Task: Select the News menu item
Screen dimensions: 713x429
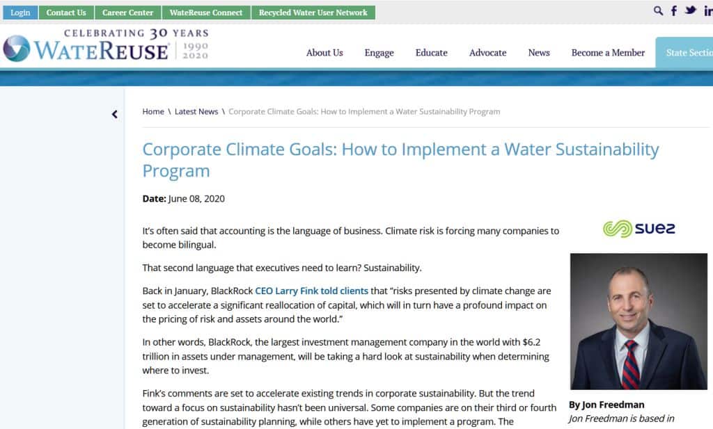Action: [539, 53]
